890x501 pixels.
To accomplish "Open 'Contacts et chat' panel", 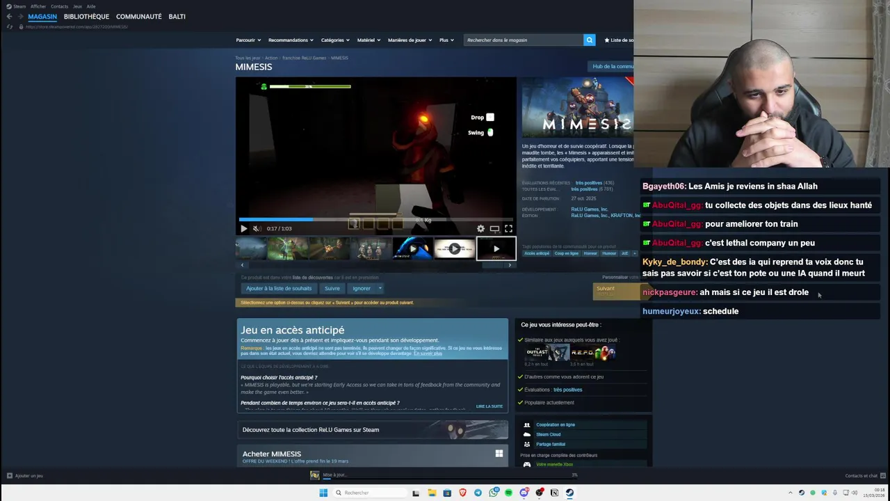I will pyautogui.click(x=864, y=476).
